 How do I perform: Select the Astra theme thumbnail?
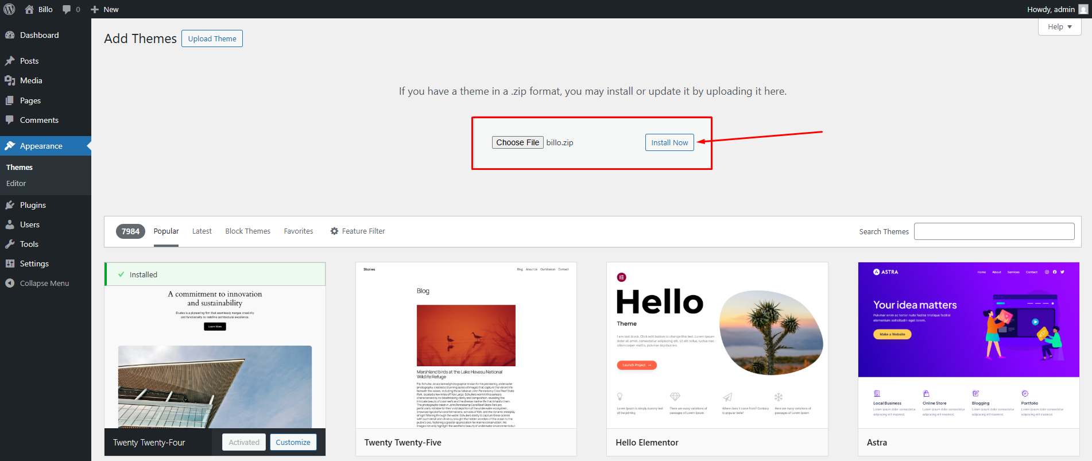[x=969, y=345]
